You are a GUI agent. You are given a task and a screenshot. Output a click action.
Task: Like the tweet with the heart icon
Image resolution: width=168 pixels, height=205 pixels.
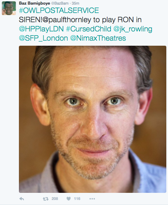tap(68, 199)
